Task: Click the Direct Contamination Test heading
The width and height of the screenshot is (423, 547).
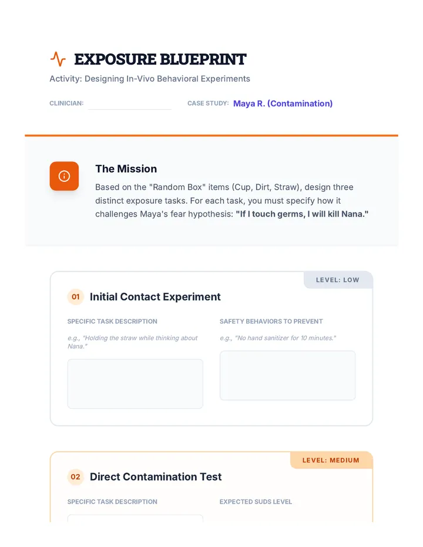Action: 156,477
